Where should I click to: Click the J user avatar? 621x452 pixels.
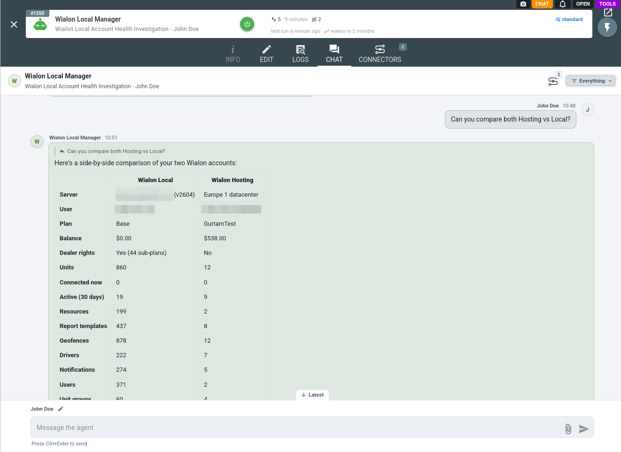(588, 110)
